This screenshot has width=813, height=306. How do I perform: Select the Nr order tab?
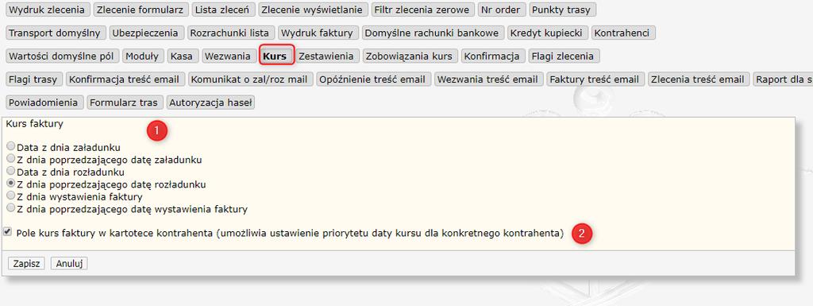[x=502, y=10]
